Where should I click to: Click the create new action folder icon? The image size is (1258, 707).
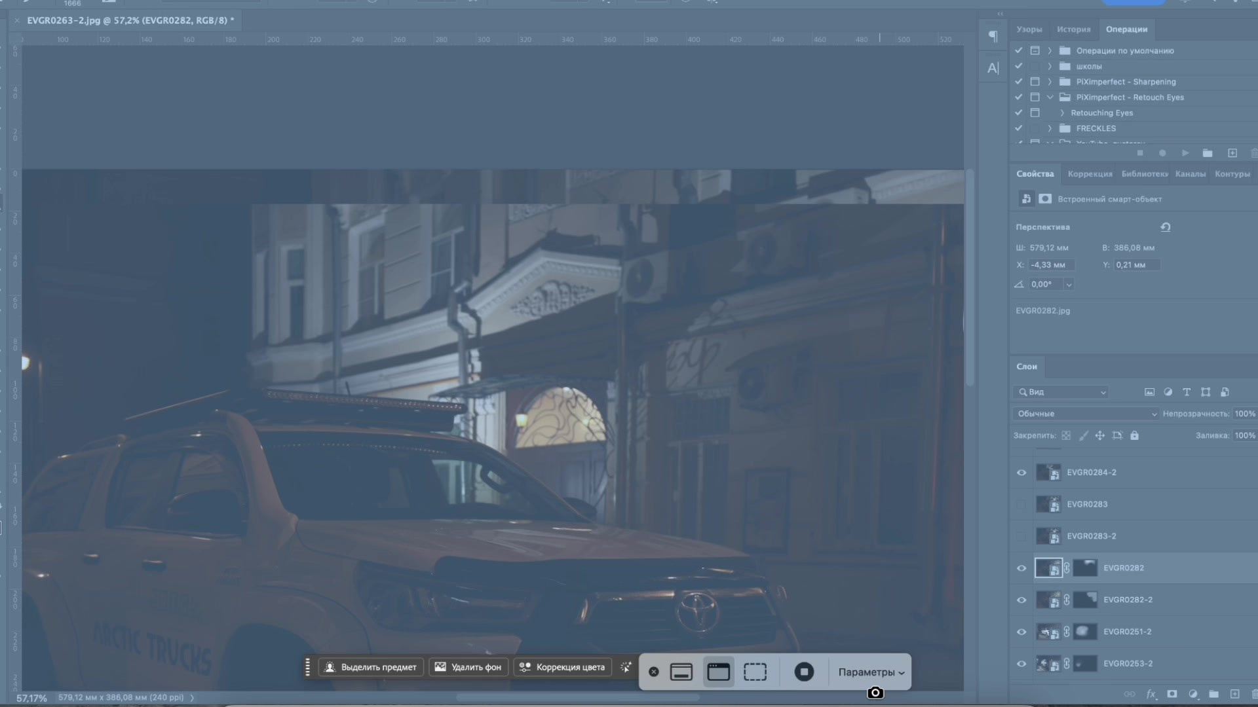coord(1207,153)
